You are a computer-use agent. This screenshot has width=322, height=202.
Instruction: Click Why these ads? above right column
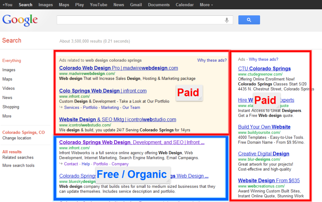(x=263, y=59)
